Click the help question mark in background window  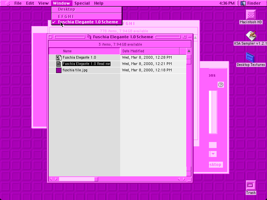pyautogui.click(x=221, y=85)
